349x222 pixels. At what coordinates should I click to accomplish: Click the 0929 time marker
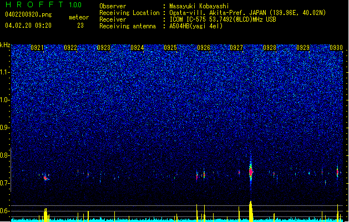[x=303, y=48]
